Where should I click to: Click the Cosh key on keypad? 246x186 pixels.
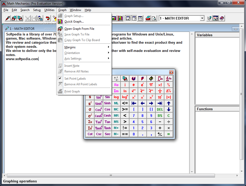(x=107, y=116)
